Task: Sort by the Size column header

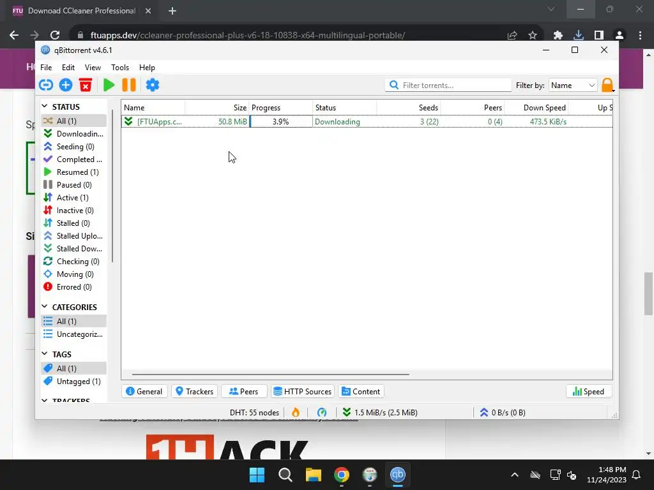Action: click(x=217, y=107)
